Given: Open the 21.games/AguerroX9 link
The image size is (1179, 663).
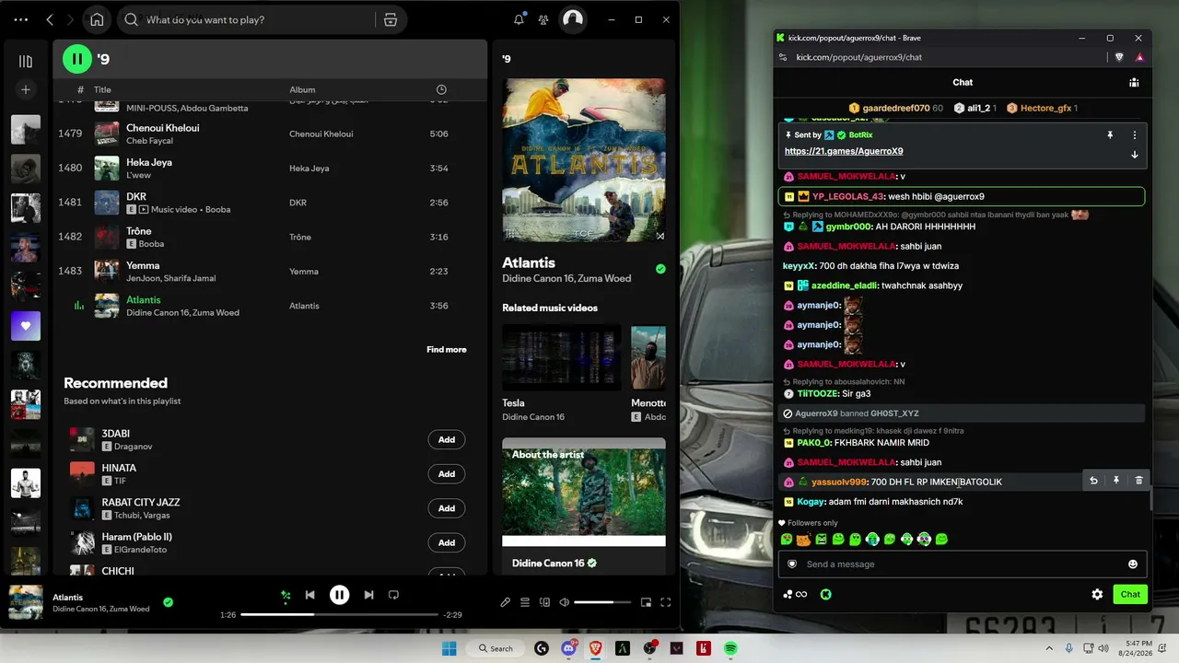Looking at the screenshot, I should (x=844, y=151).
